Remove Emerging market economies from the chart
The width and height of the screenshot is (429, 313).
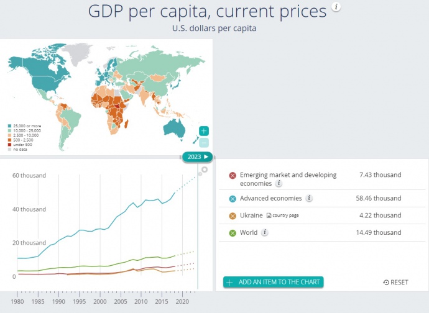(233, 176)
